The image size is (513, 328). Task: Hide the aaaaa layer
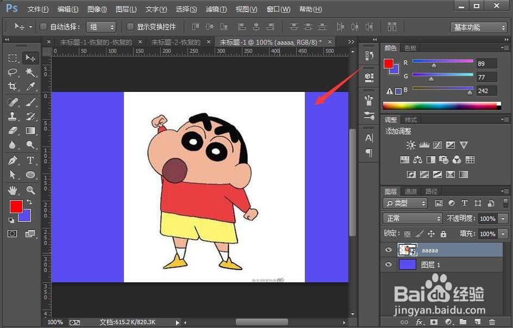pos(389,250)
